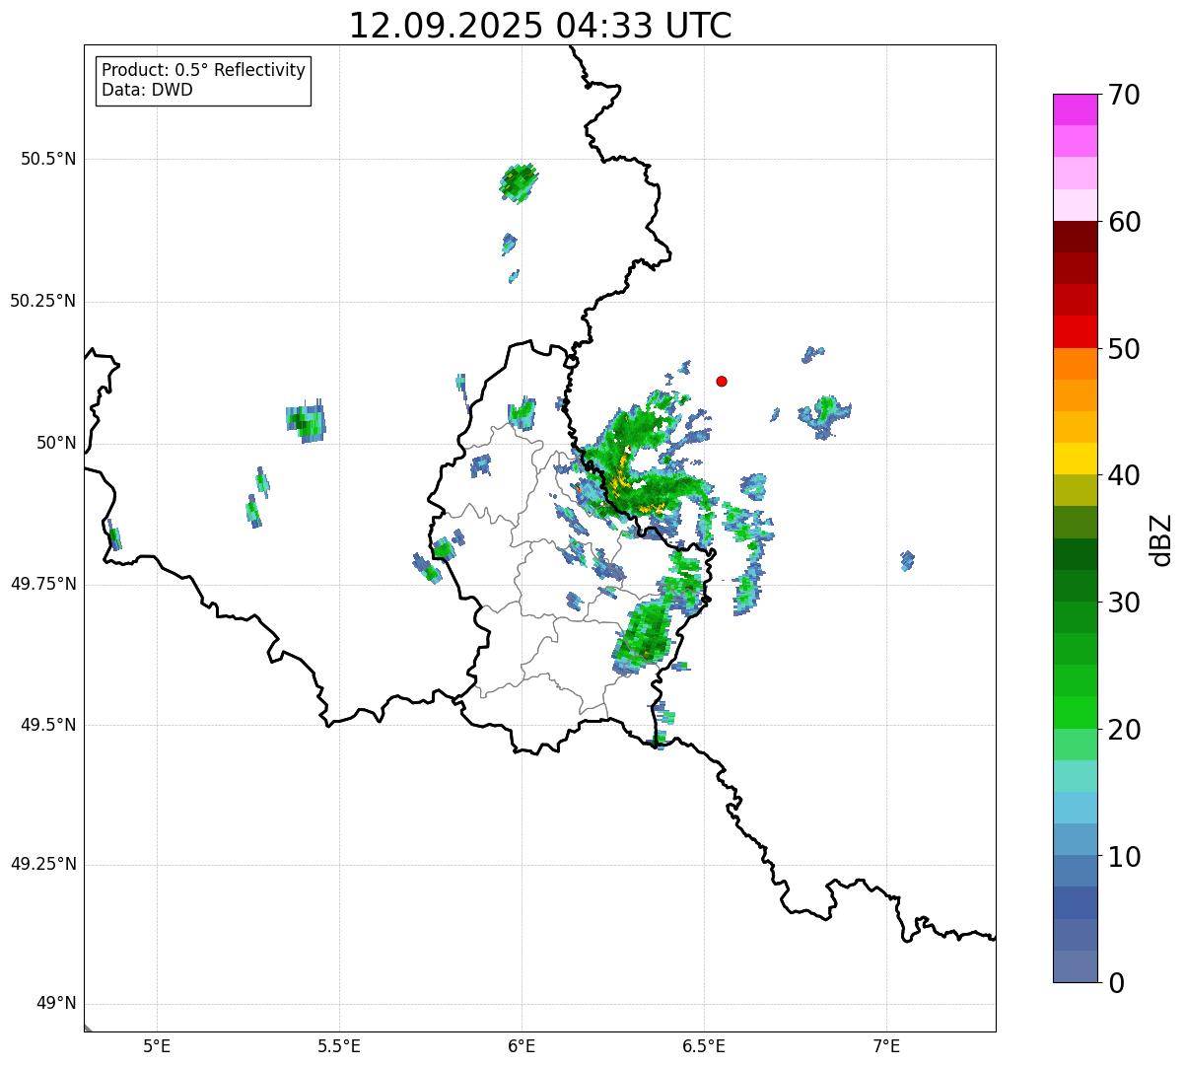The image size is (1185, 1066).
Task: Click the 49.25°N latitude label
Action: [43, 865]
